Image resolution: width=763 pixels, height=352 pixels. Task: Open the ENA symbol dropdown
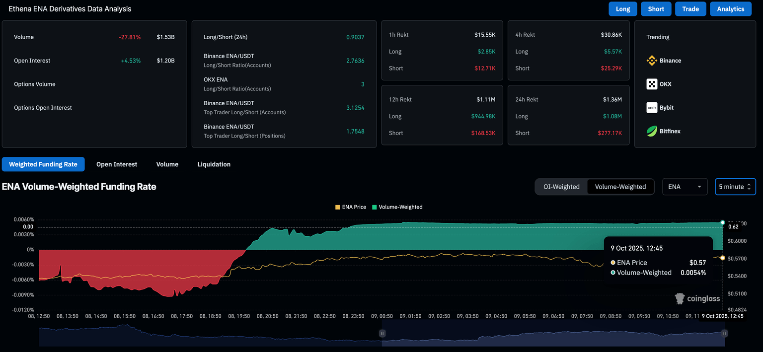[685, 187]
